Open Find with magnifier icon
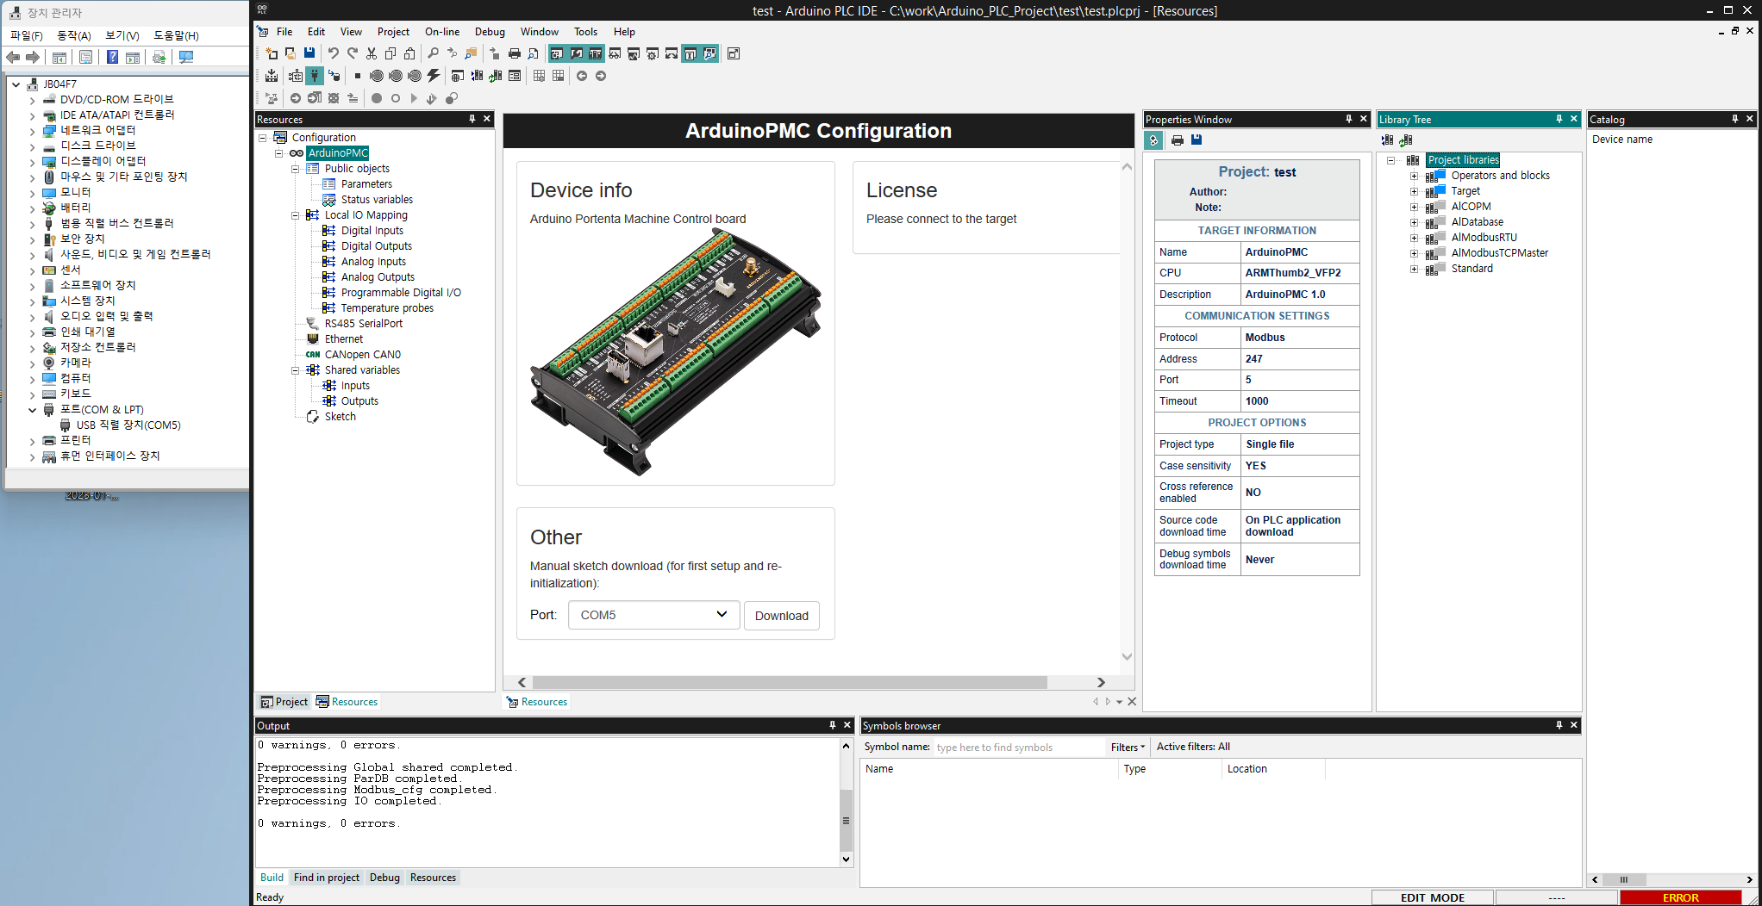Viewport: 1762px width, 906px height. (x=434, y=53)
